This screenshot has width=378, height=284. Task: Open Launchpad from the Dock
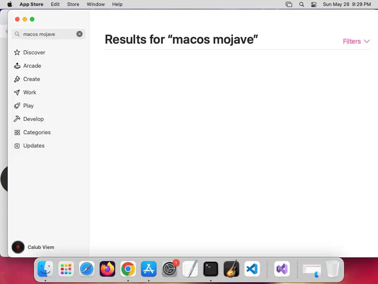pos(66,269)
